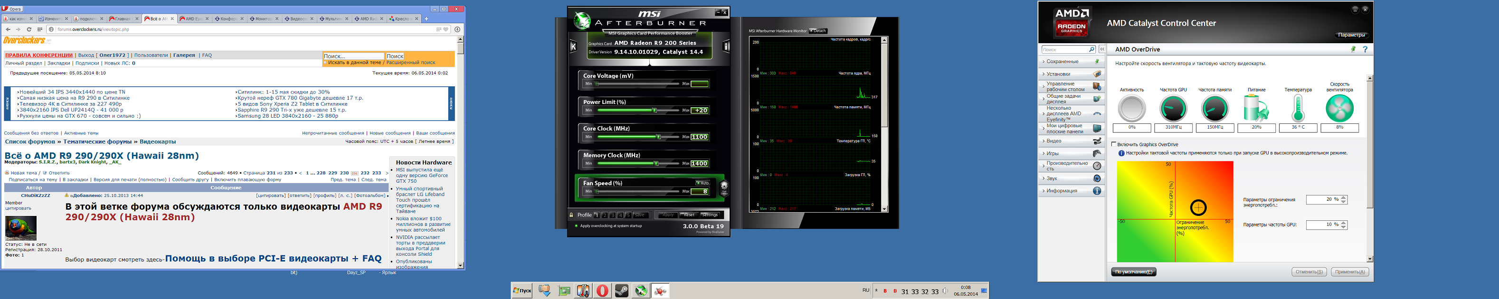Click Afterburner 'User Define' fan button

pyautogui.click(x=724, y=188)
